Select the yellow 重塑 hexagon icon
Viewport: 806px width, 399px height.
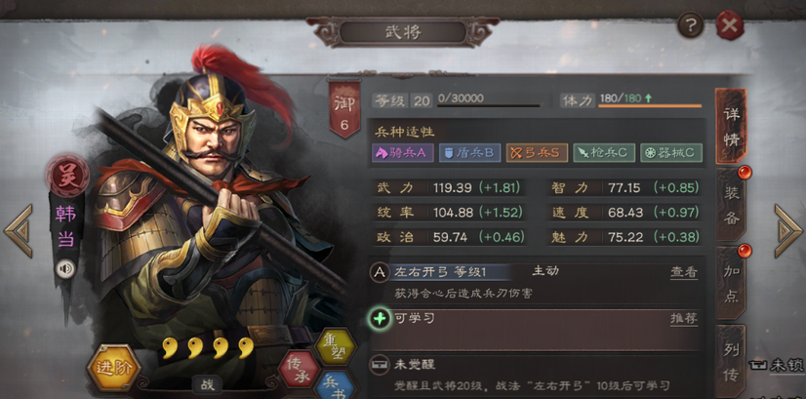pos(337,346)
